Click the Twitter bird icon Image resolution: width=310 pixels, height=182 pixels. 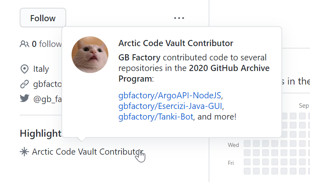(x=25, y=98)
